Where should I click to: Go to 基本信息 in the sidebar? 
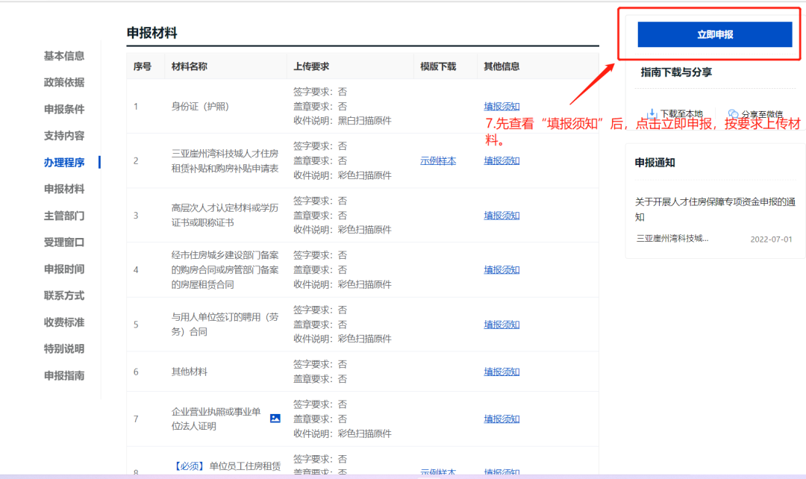tap(64, 56)
